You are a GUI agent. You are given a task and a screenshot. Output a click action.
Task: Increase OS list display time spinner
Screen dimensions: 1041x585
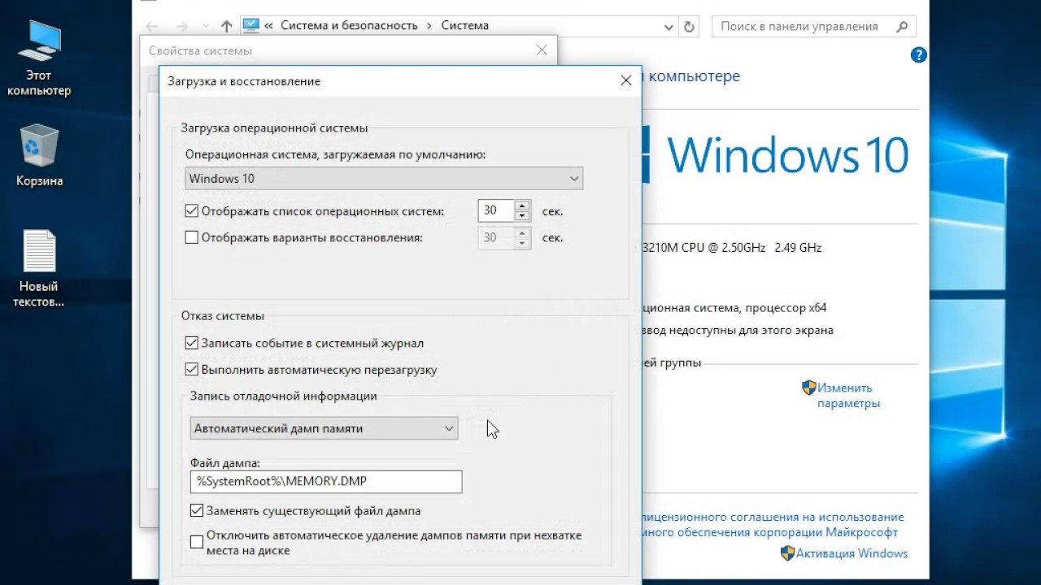(x=522, y=206)
